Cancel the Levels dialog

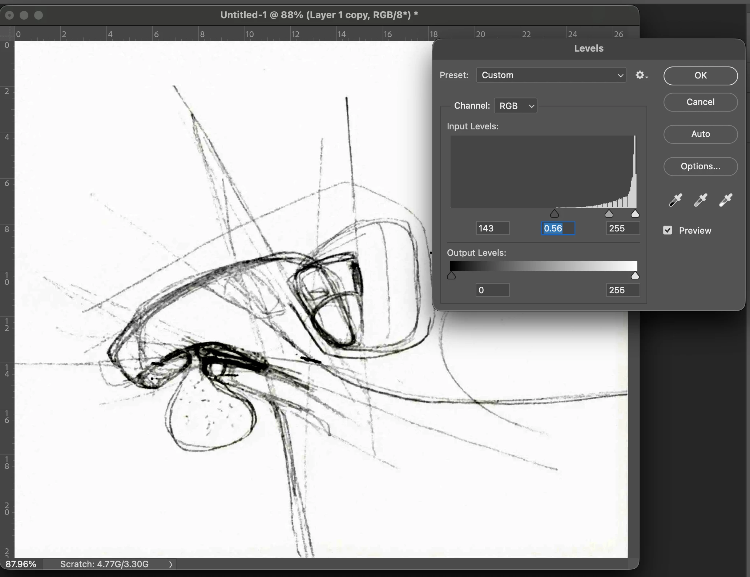[700, 102]
